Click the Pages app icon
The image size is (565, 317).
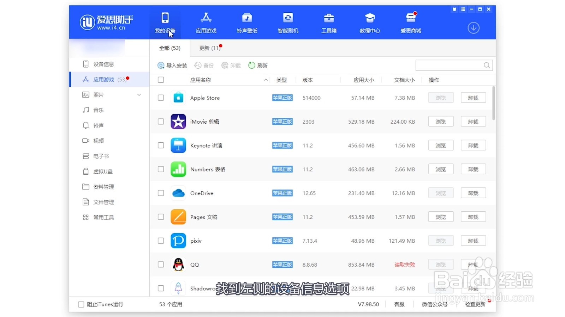[x=178, y=217]
